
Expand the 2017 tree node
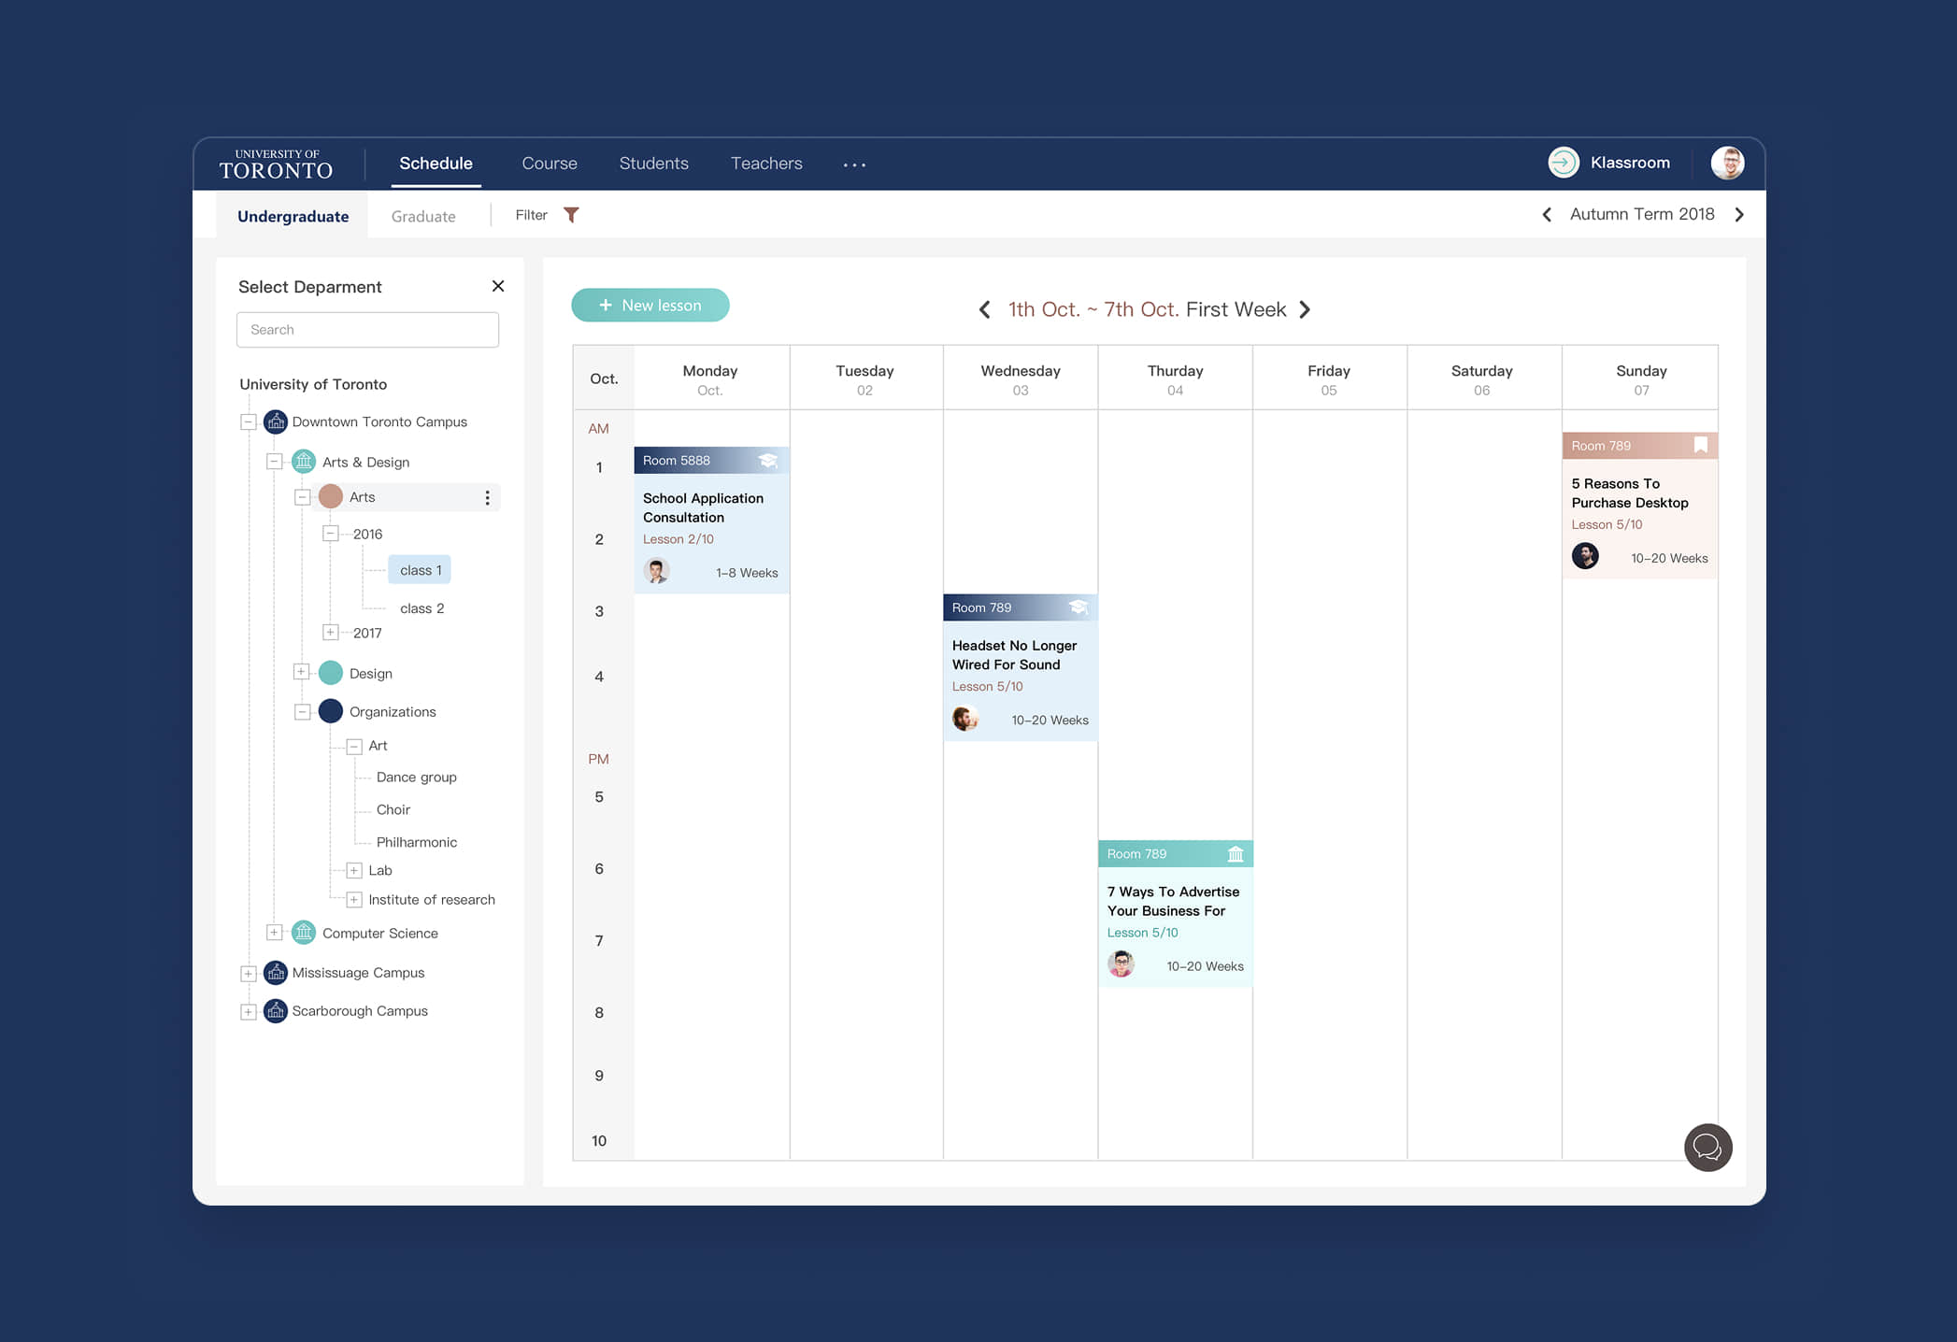(x=330, y=633)
